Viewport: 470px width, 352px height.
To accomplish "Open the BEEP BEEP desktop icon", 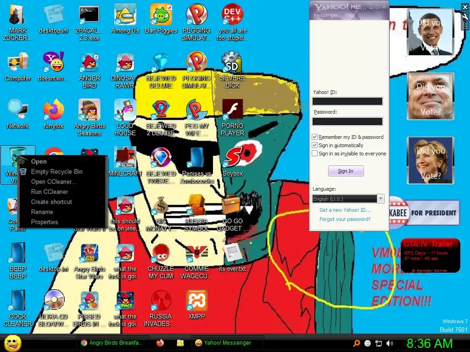I will 18,260.
